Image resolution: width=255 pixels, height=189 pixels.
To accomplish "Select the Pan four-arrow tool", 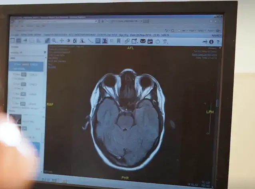I will pos(62,41).
